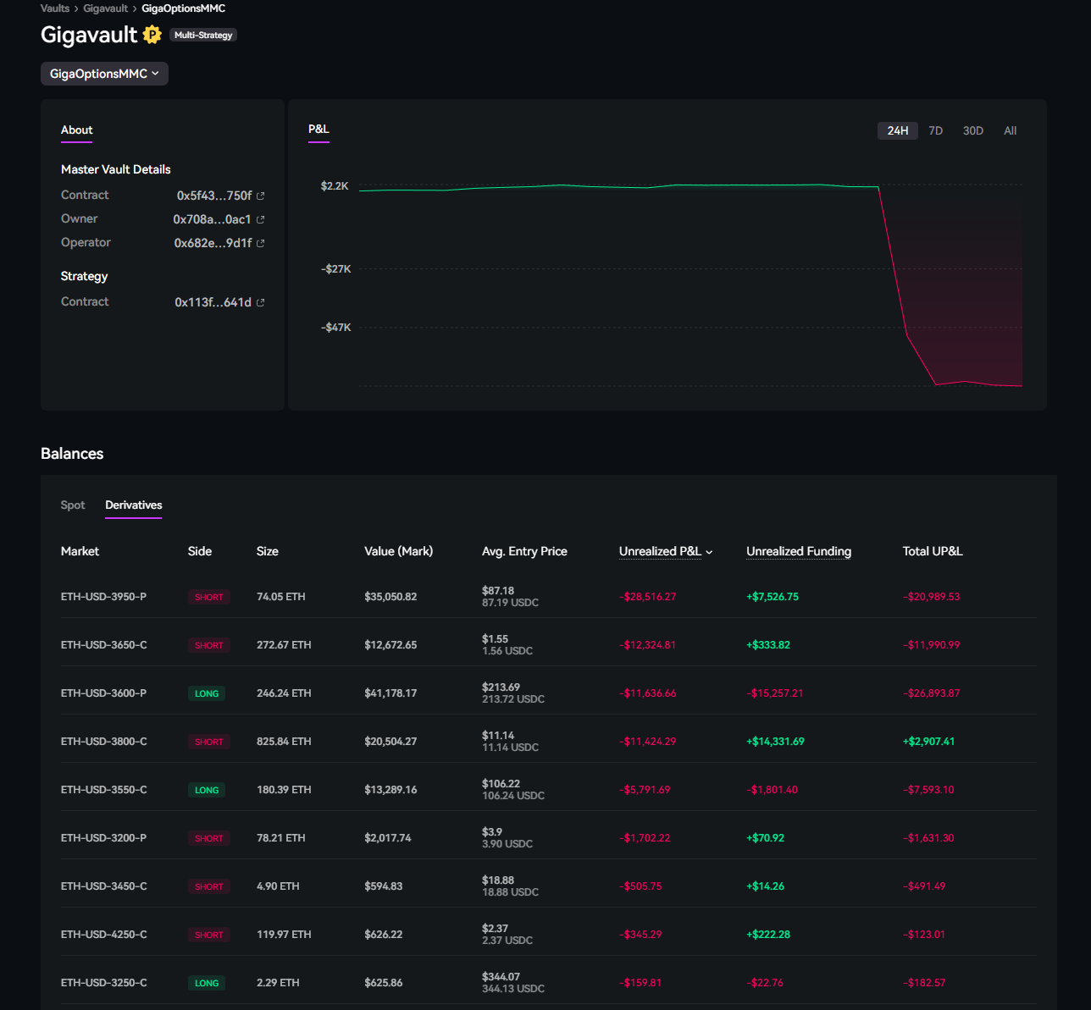Select the About tab
This screenshot has width=1091, height=1010.
click(x=76, y=130)
